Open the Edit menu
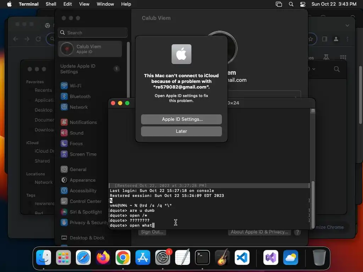The height and width of the screenshot is (272, 363). [x=68, y=4]
